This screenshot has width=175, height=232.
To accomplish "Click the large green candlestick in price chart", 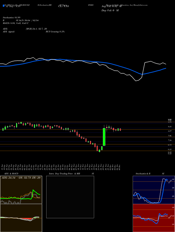I will pos(104,137).
